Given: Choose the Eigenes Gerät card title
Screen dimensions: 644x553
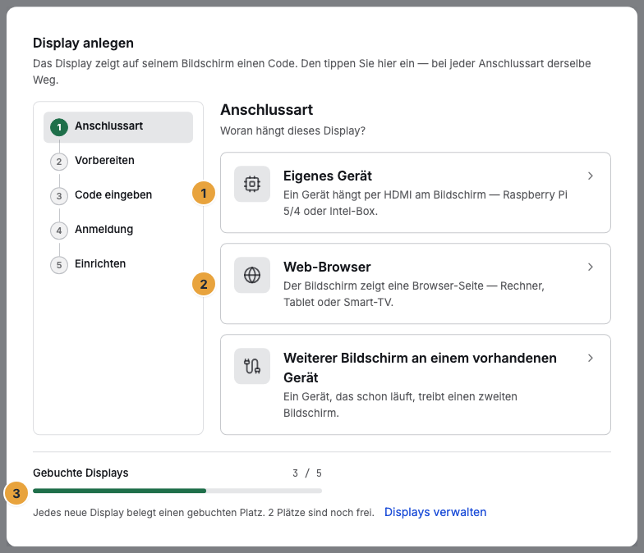Looking at the screenshot, I should click(x=327, y=176).
